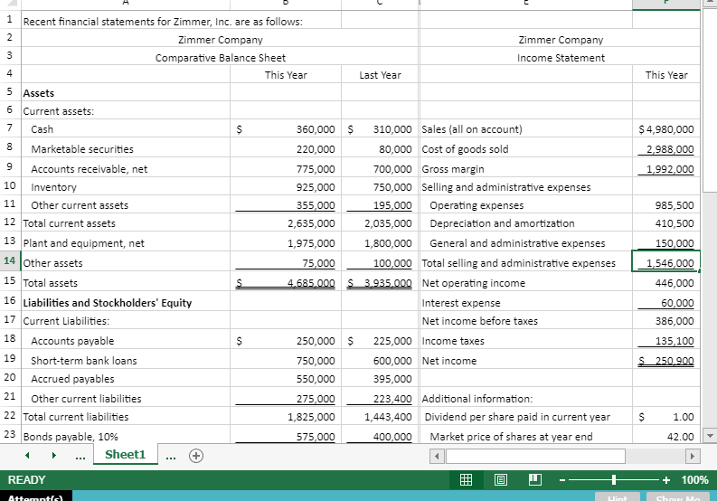Select the Sheet1 tab
This screenshot has height=501, width=717.
tap(126, 454)
